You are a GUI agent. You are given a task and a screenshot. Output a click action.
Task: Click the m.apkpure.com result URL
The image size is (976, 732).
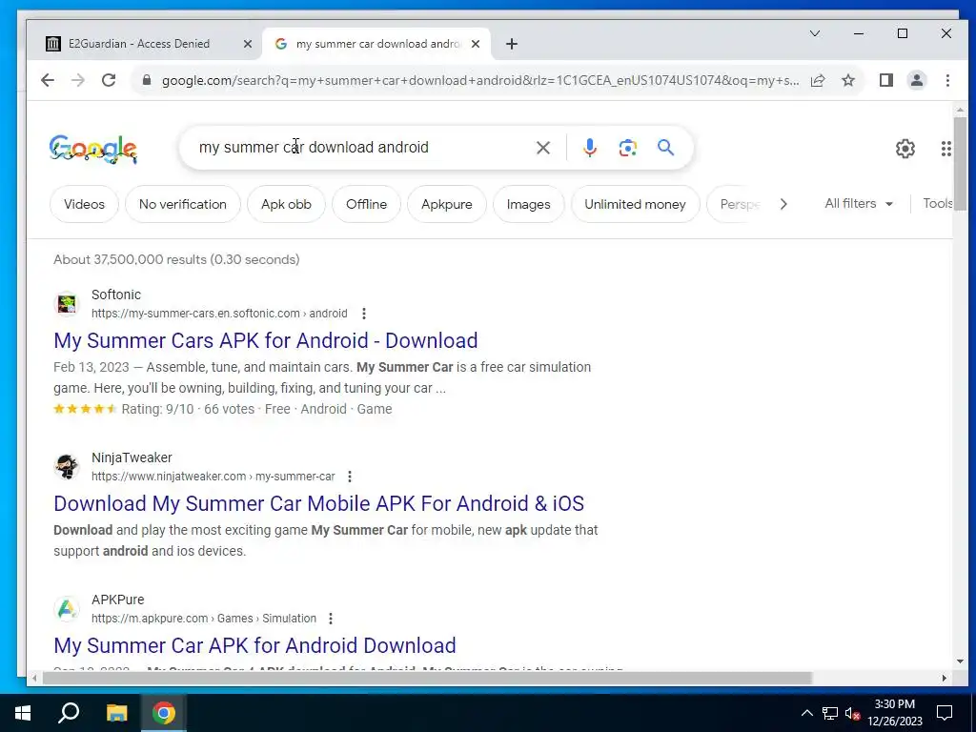tap(204, 619)
